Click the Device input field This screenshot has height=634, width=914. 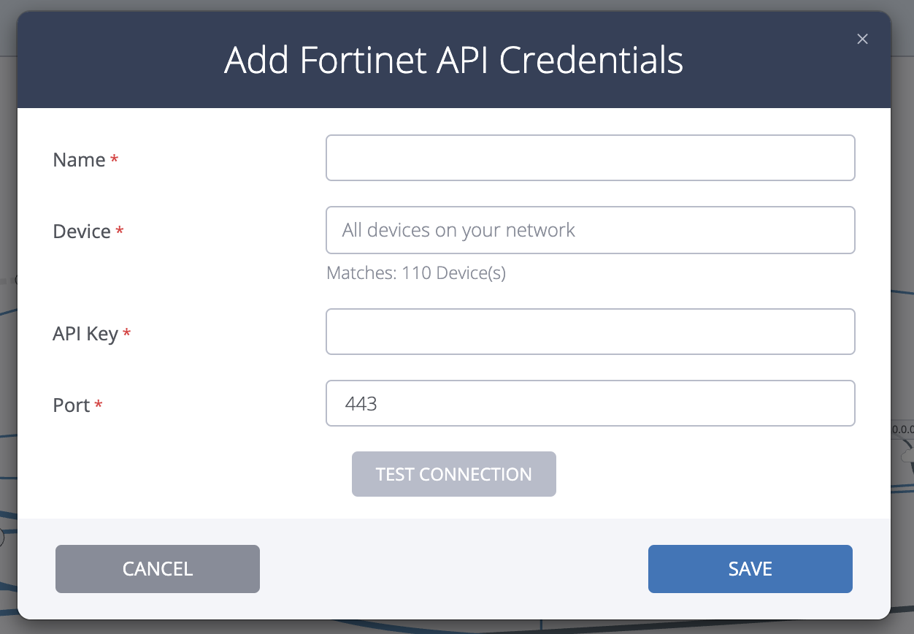590,230
